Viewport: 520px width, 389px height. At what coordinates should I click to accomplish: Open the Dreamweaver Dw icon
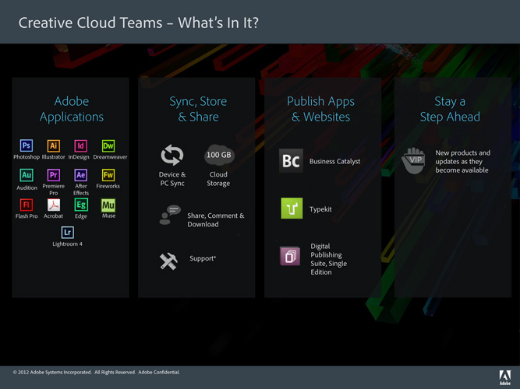[x=108, y=145]
